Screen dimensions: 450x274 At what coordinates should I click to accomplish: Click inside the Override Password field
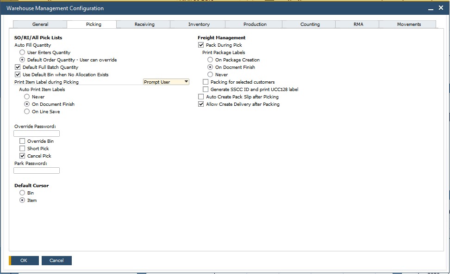coord(36,133)
